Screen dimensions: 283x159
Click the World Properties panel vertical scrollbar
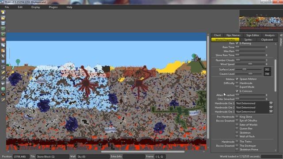pyautogui.click(x=275, y=76)
